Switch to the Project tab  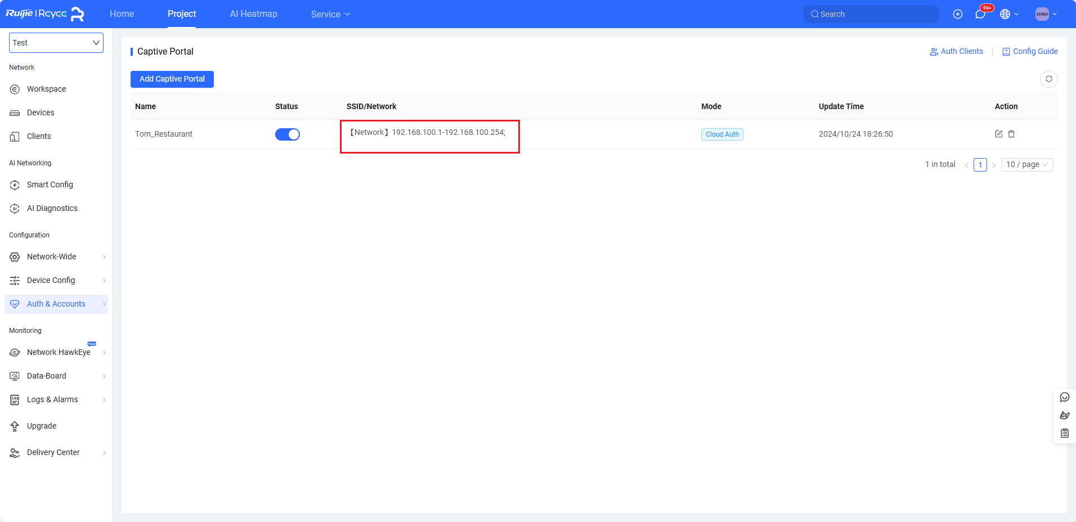tap(182, 14)
